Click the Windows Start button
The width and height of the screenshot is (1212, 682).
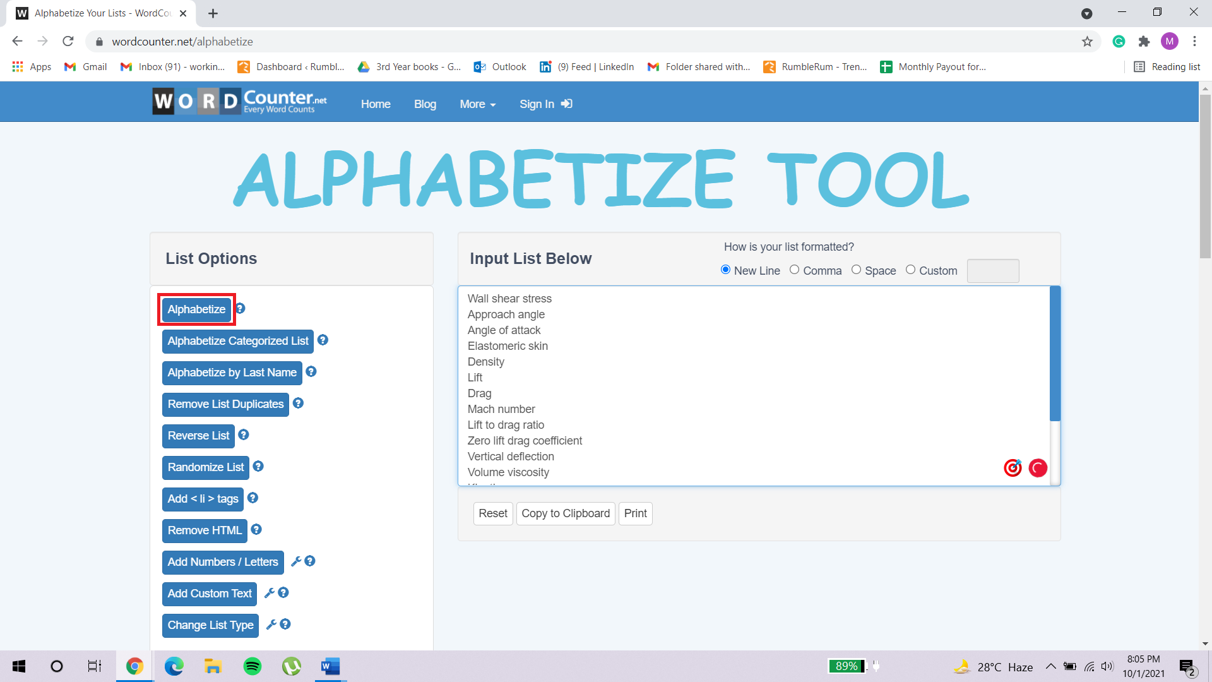tap(19, 666)
